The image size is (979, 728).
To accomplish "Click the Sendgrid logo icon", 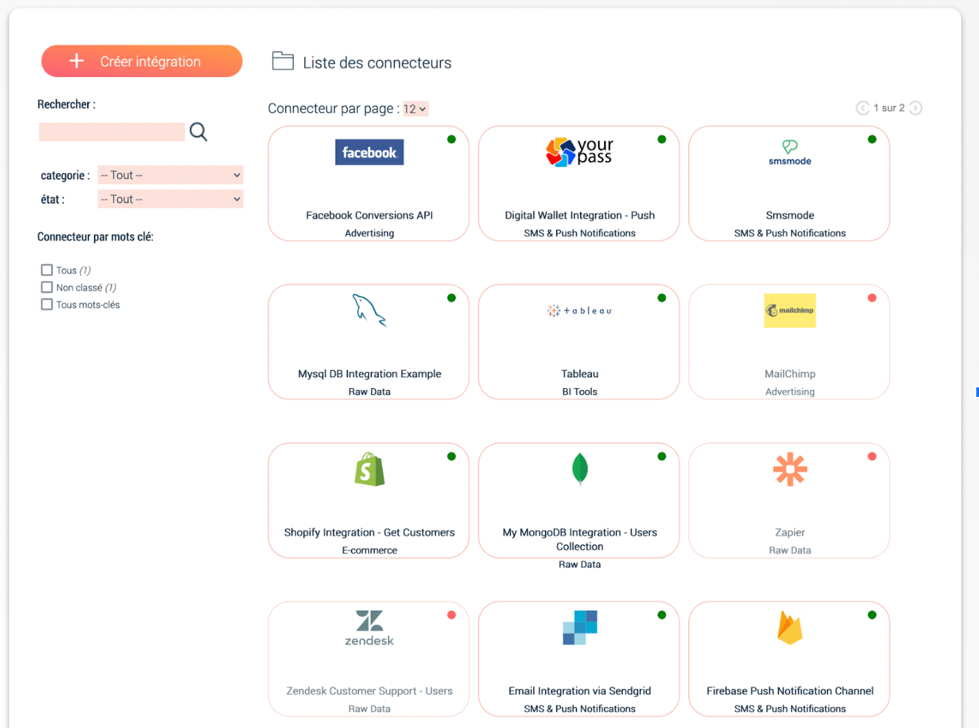I will (x=579, y=628).
